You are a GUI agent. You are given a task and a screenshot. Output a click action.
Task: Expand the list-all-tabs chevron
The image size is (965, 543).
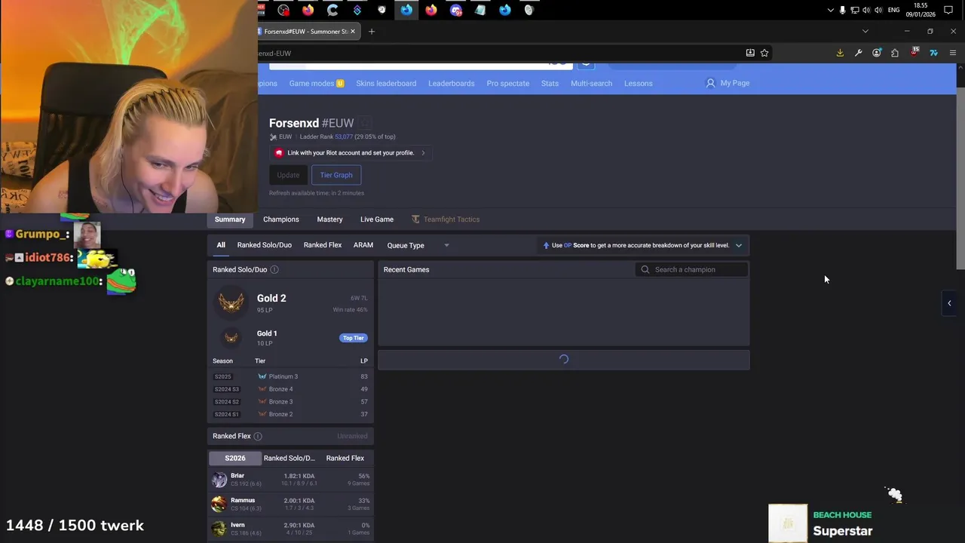(x=865, y=32)
